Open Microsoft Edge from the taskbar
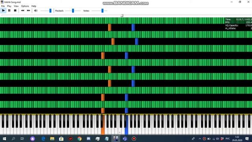The height and width of the screenshot is (142, 252). [x=43, y=138]
